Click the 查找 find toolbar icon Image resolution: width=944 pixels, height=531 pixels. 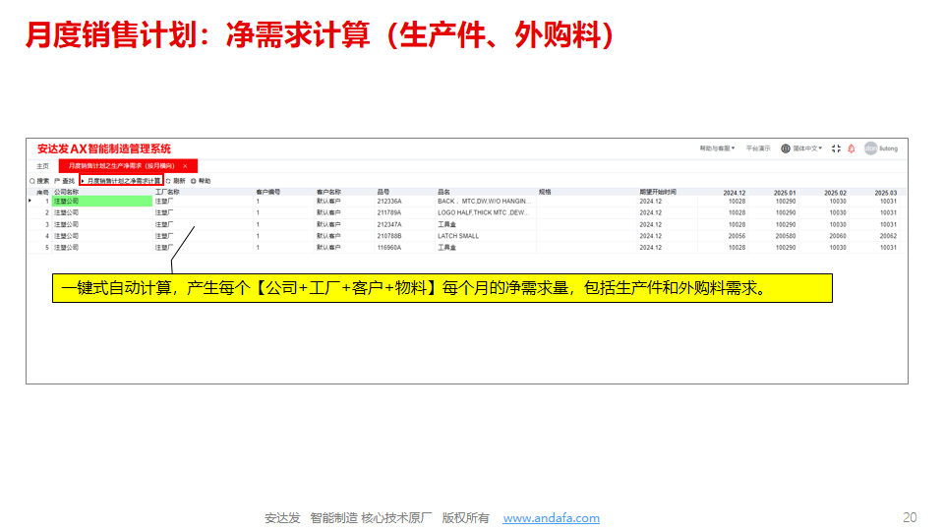click(x=57, y=181)
